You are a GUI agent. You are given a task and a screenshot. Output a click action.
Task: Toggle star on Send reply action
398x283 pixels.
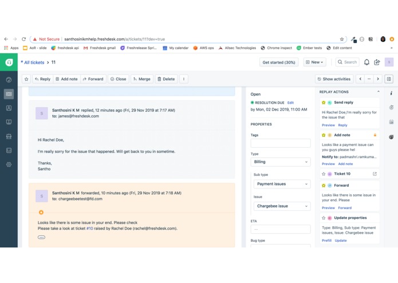point(324,103)
